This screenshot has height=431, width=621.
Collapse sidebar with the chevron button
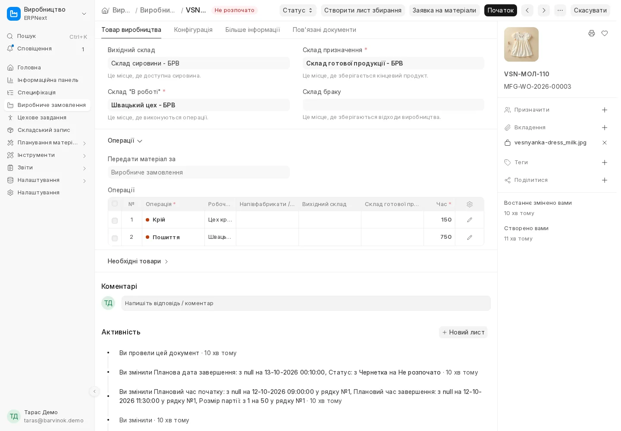(94, 391)
